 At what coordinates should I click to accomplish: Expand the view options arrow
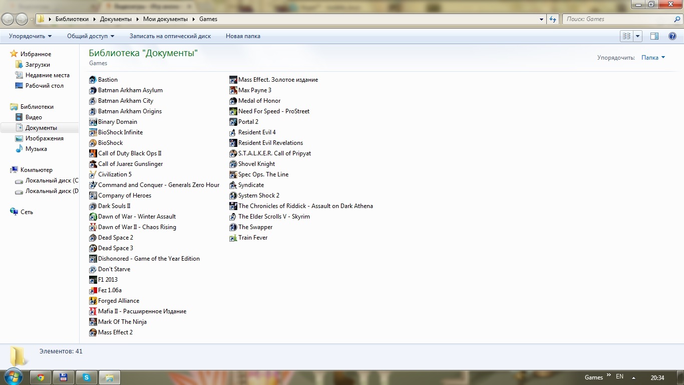tap(637, 36)
